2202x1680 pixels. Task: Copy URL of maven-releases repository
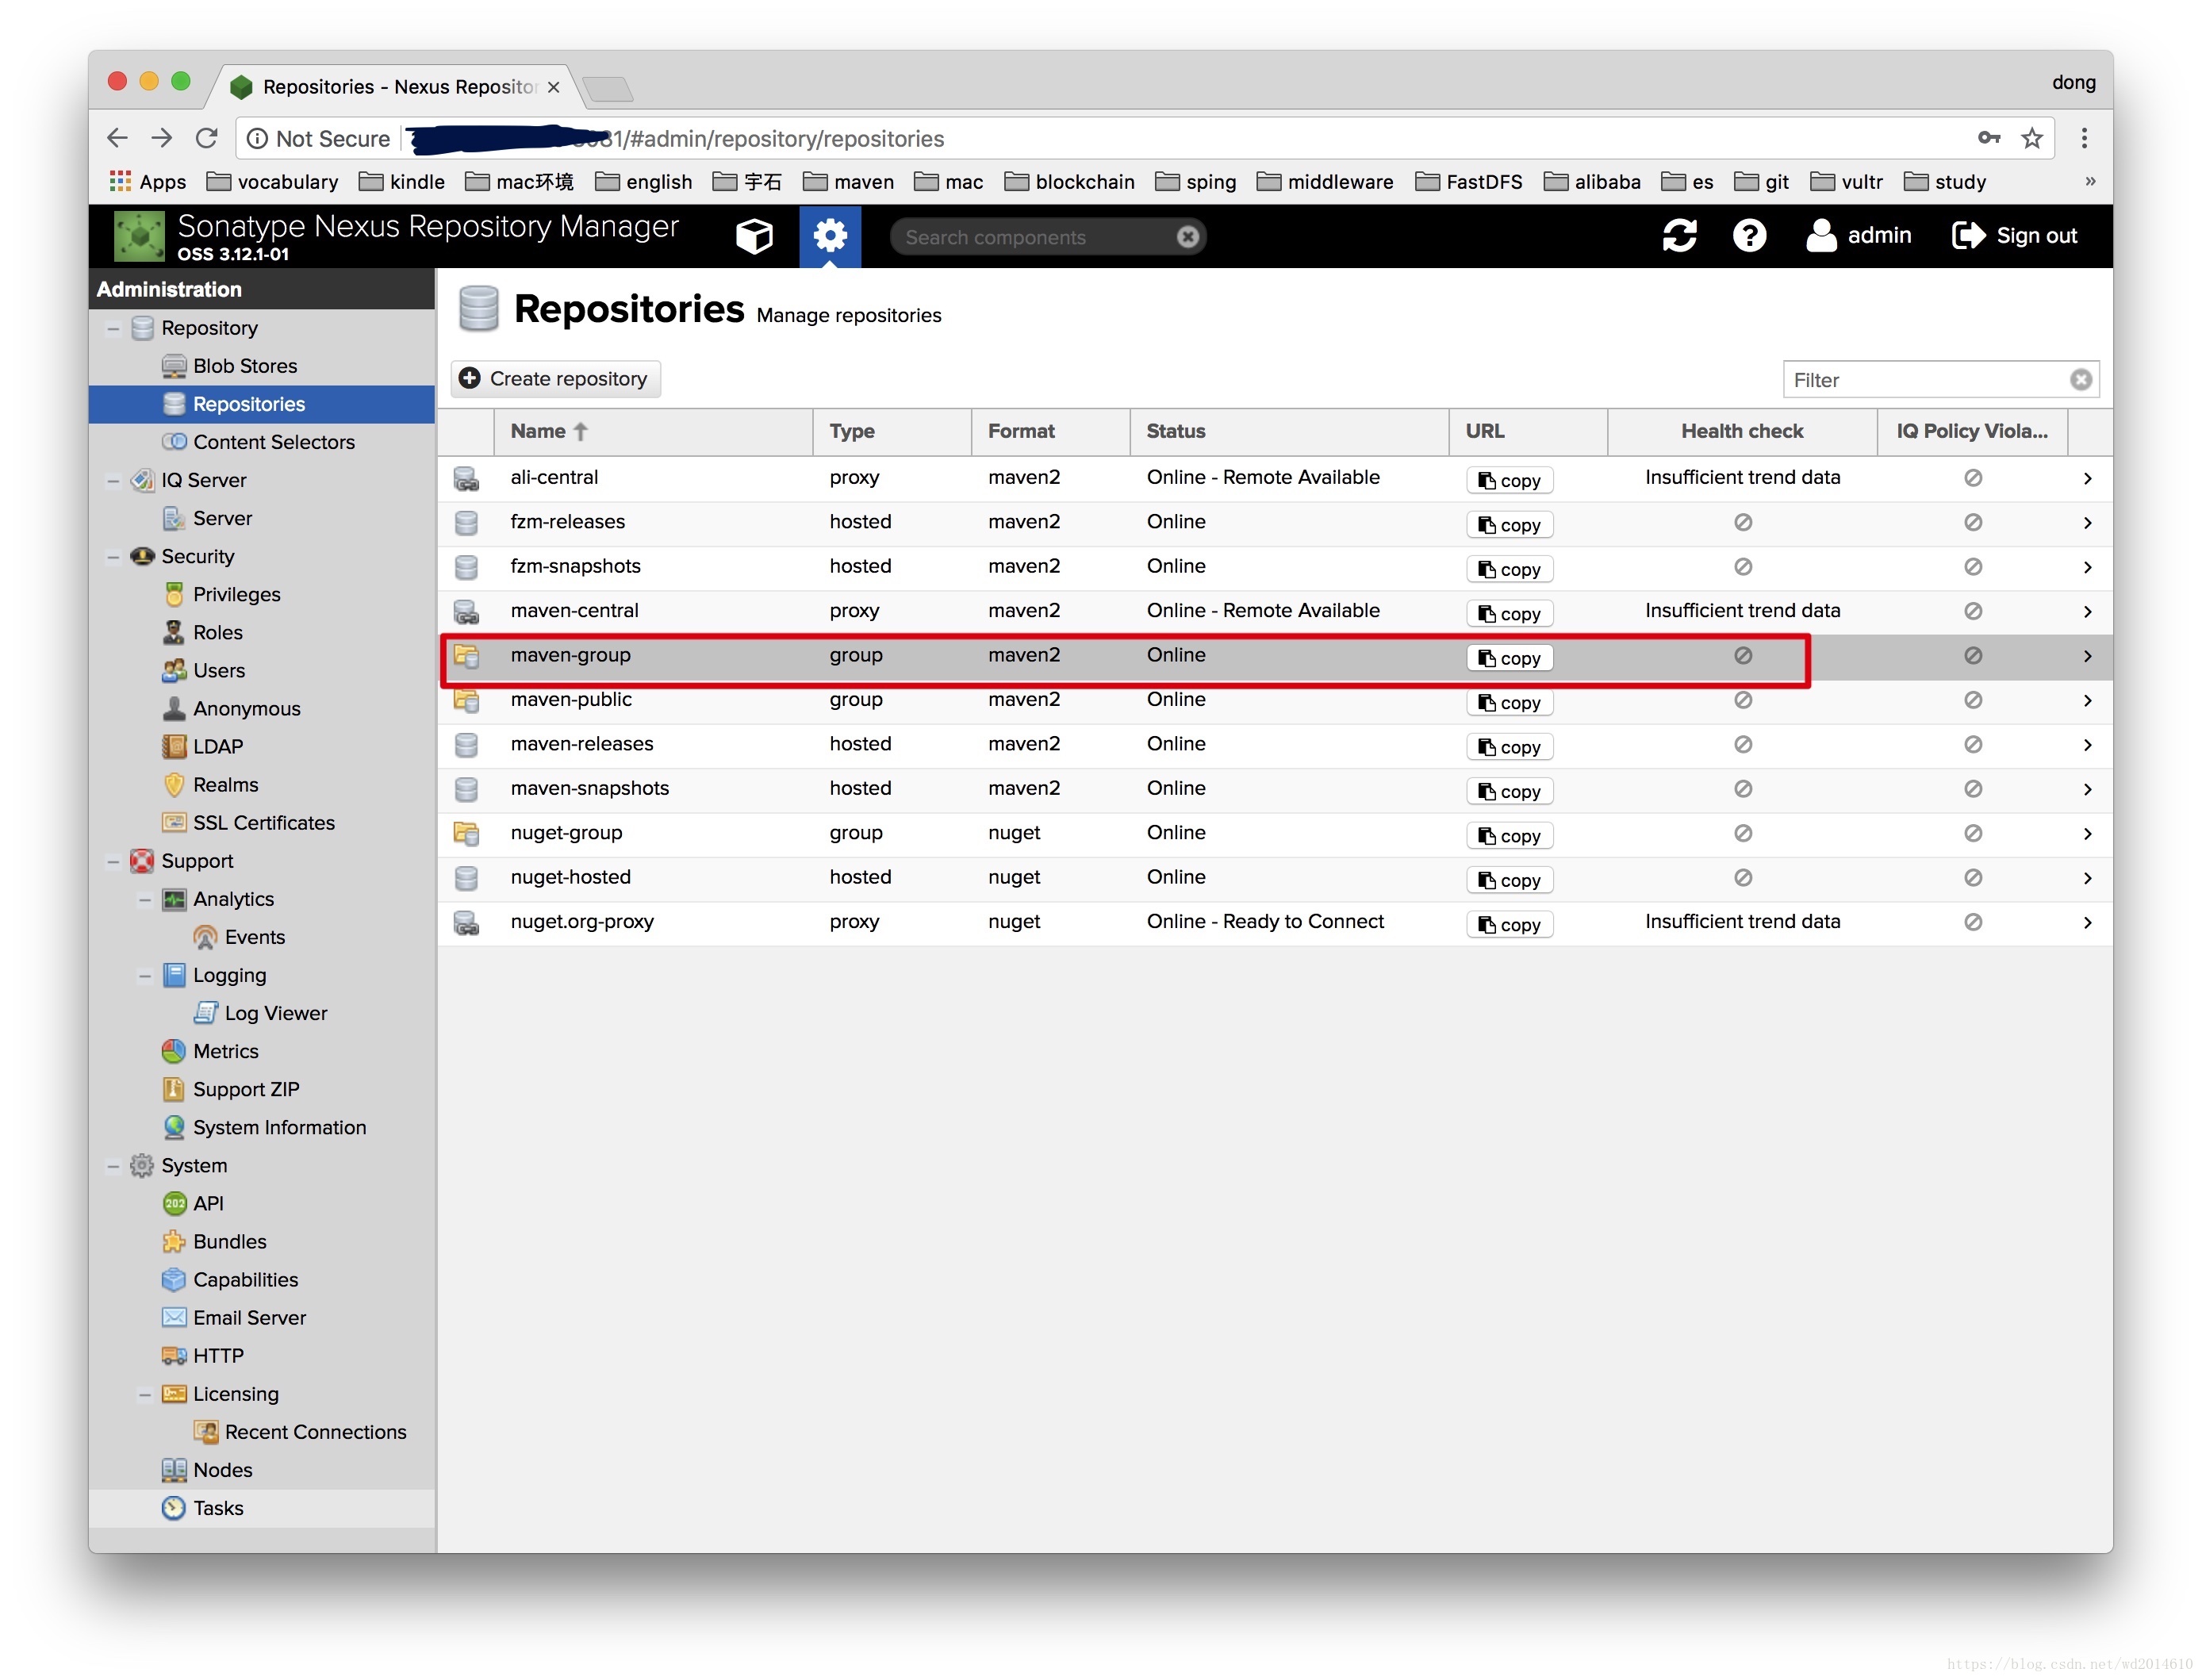point(1509,747)
